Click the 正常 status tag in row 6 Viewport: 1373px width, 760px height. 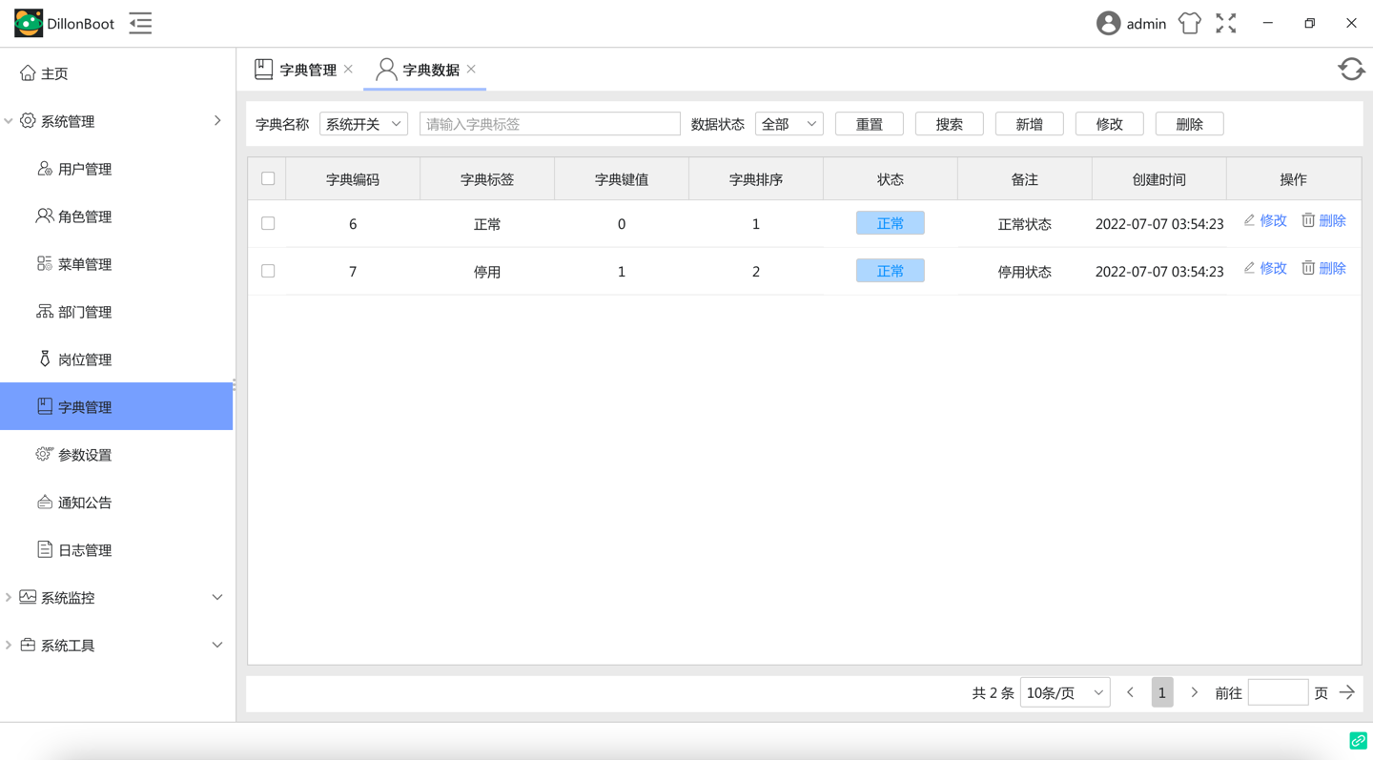891,223
